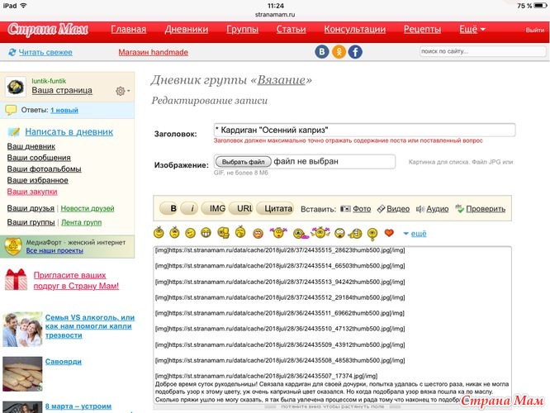Open the Ваши сообщения link
The image size is (550, 413).
39,158
